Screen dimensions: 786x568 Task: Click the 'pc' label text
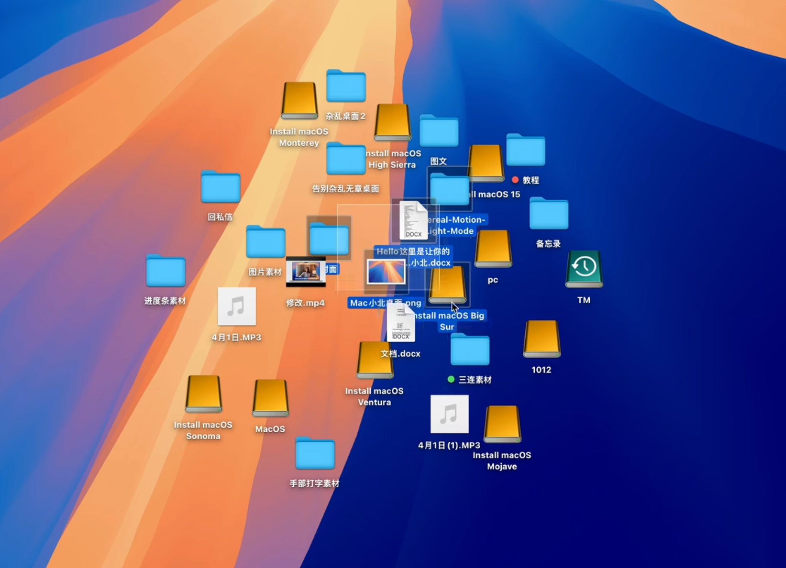[493, 280]
